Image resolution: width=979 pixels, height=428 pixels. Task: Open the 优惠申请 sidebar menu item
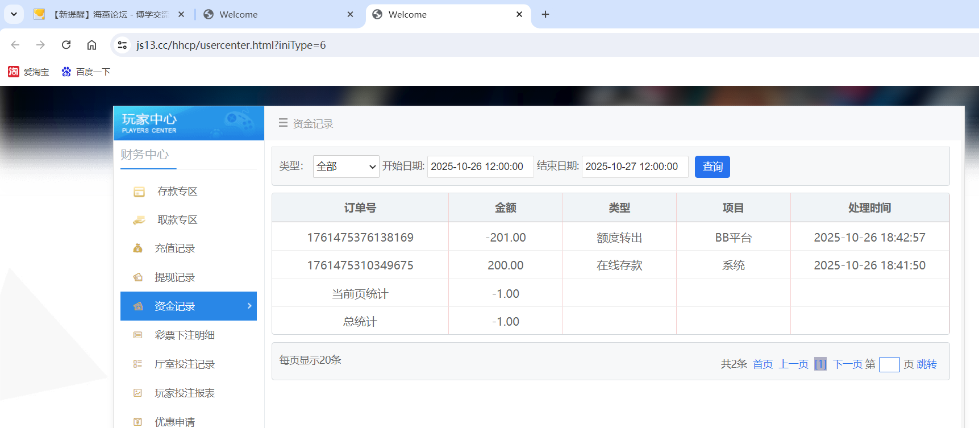click(x=174, y=422)
